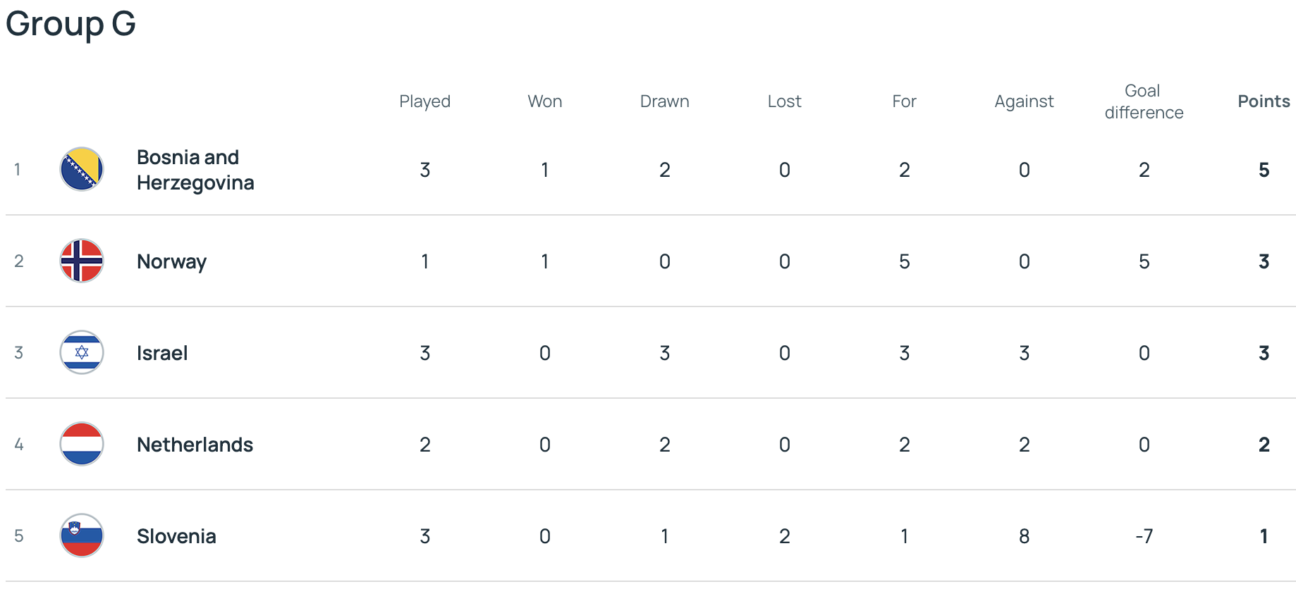Viewport: 1296px width, 589px height.
Task: Click the Group G heading
Action: pos(71,24)
